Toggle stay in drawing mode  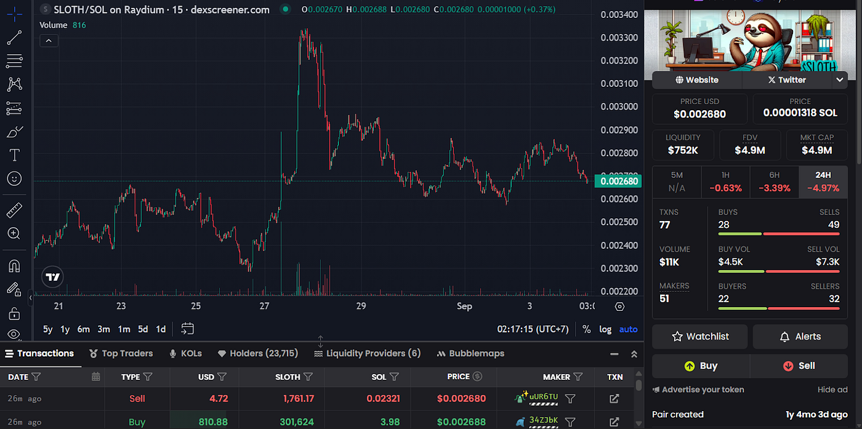[14, 290]
